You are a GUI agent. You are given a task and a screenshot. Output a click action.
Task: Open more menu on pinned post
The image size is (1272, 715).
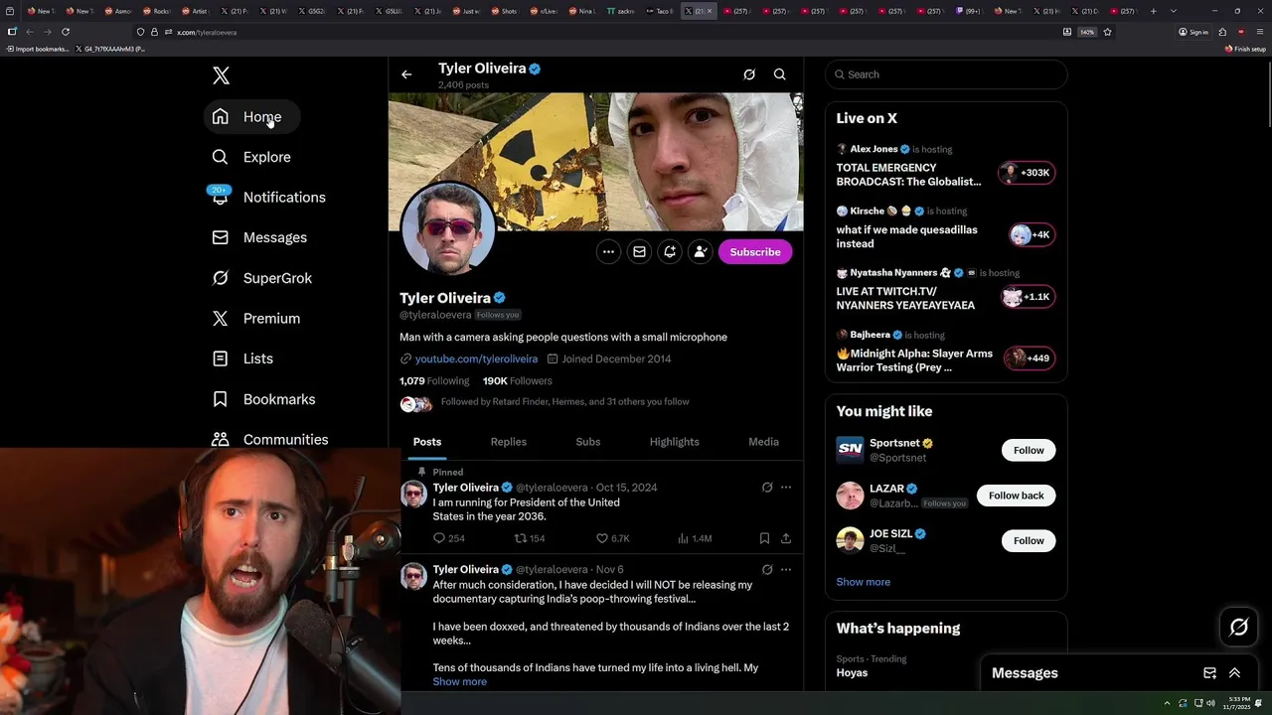pos(786,488)
